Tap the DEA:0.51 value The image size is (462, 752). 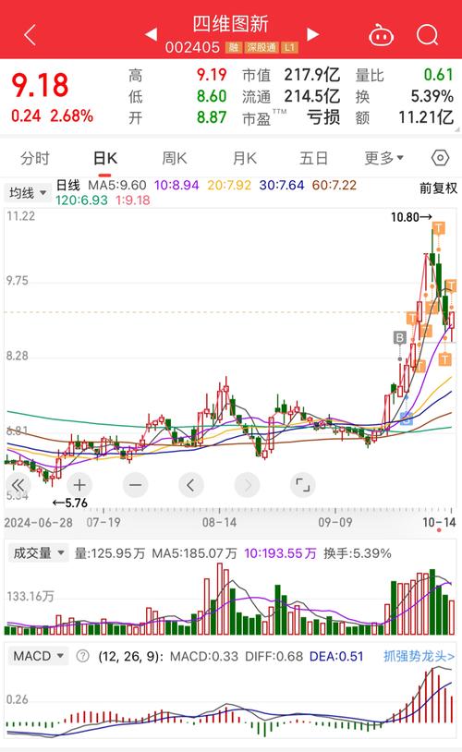(x=336, y=656)
